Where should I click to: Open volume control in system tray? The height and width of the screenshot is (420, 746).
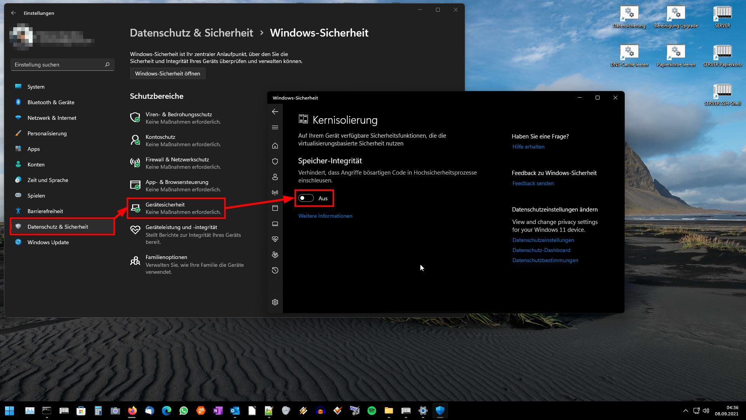tap(706, 411)
